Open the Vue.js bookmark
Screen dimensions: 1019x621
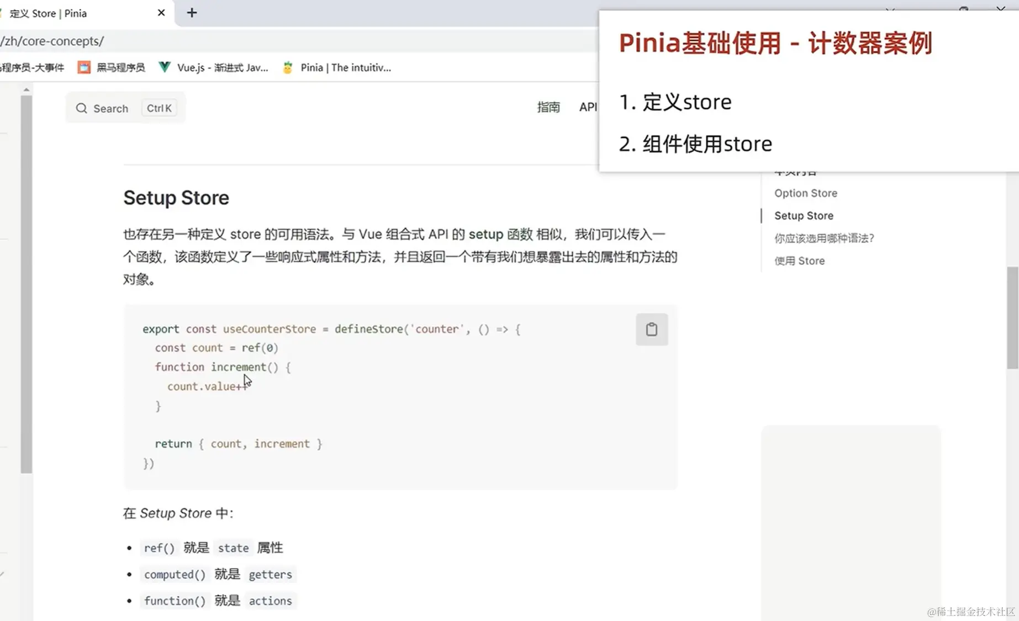coord(213,67)
